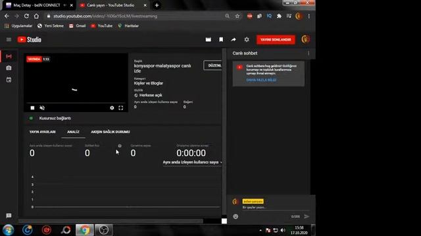Click the Herkese açık privacy text
This screenshot has width=421, height=236.
click(x=151, y=95)
